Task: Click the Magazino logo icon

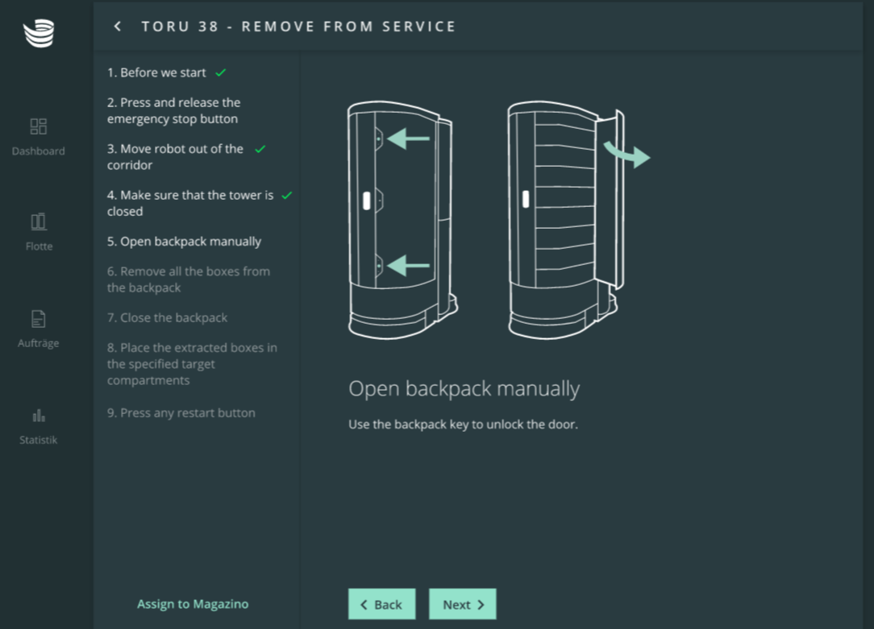Action: click(39, 34)
